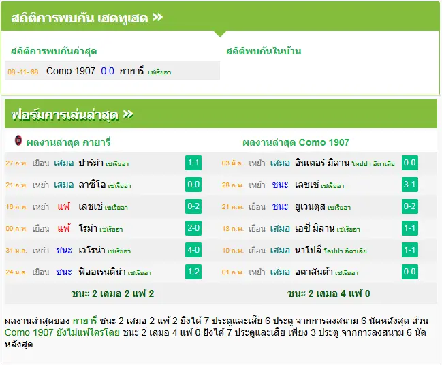This screenshot has width=442, height=365.
Task: Click the 2-0 score badge for โรม่า
Action: pyautogui.click(x=193, y=227)
